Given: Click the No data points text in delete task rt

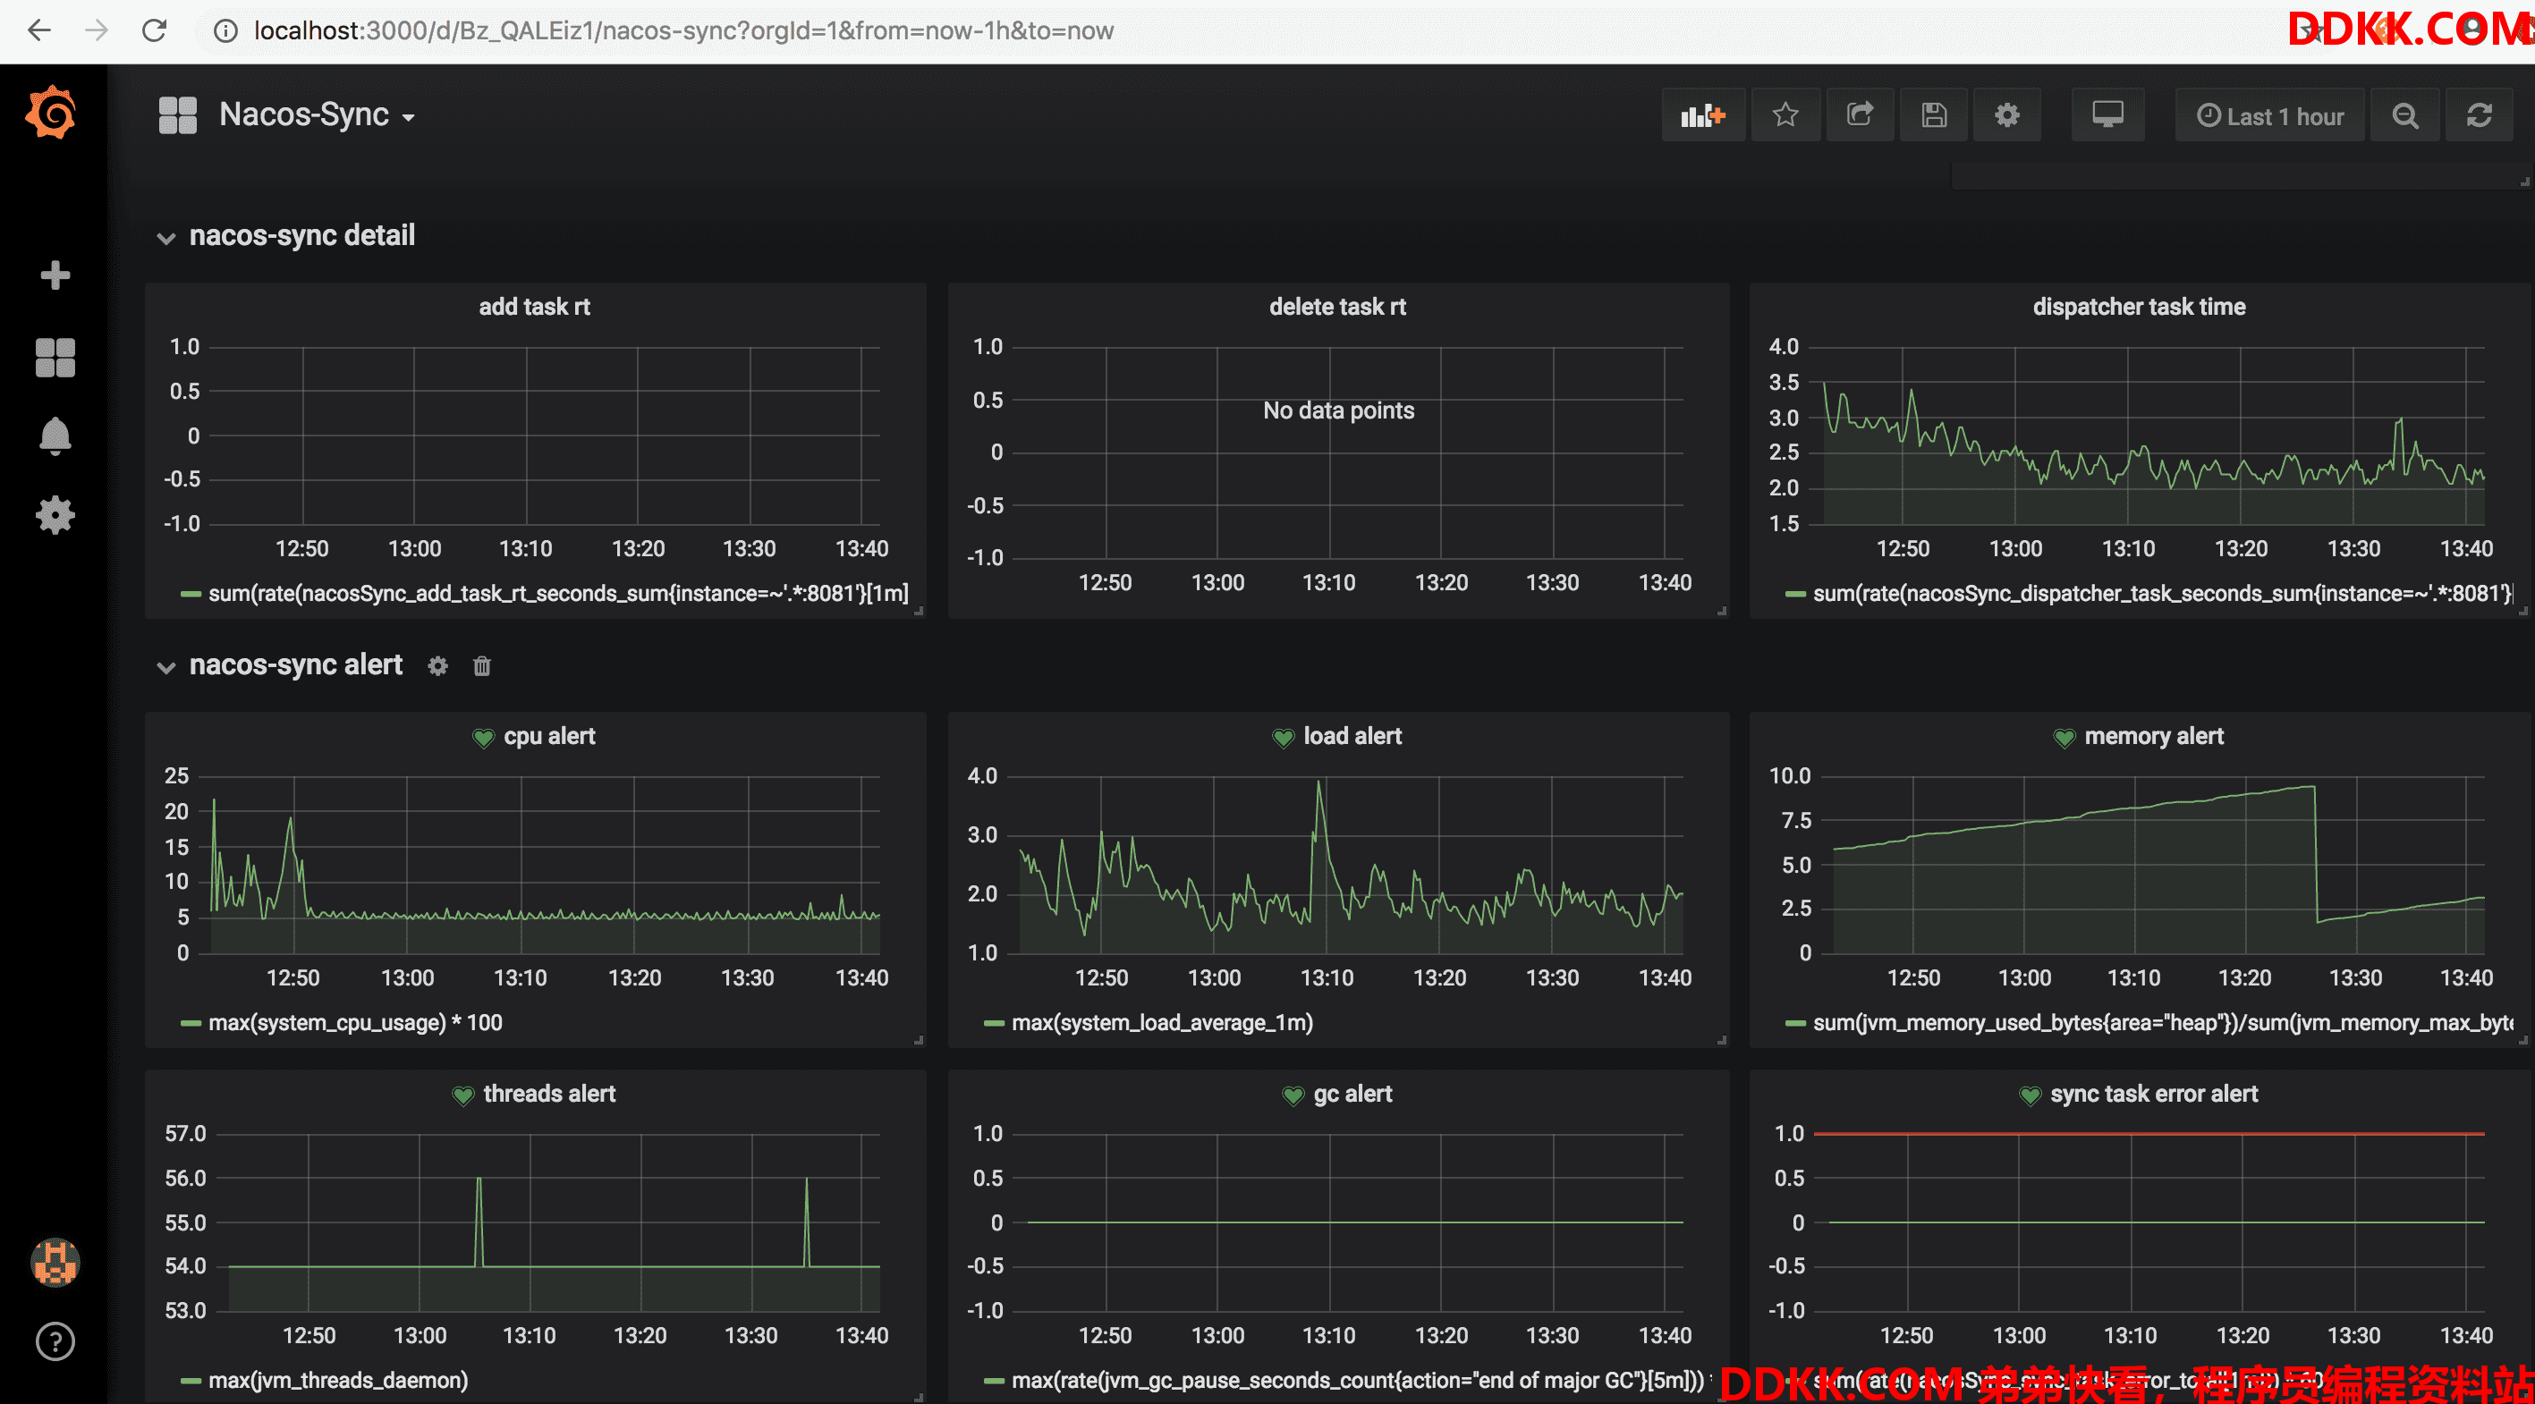Looking at the screenshot, I should click(x=1338, y=410).
